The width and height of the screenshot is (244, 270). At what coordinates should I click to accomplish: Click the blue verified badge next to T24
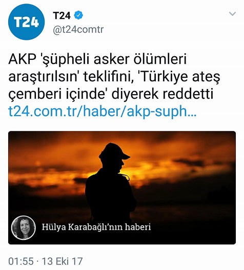pyautogui.click(x=78, y=15)
